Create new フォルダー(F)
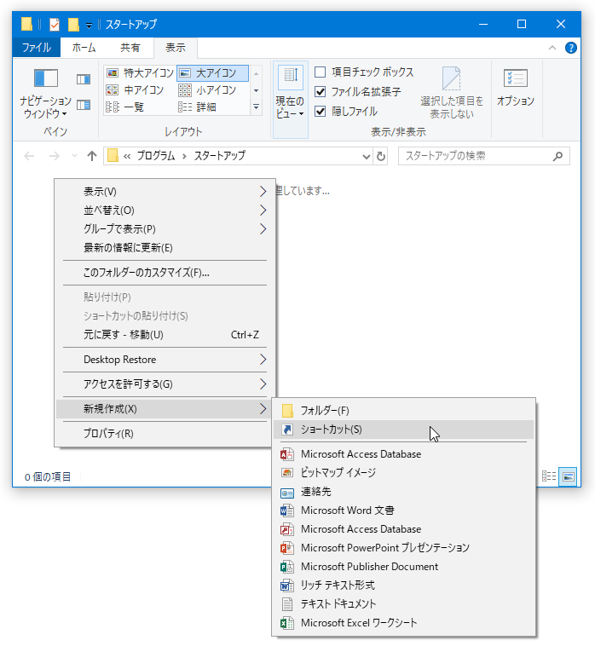 (404, 410)
